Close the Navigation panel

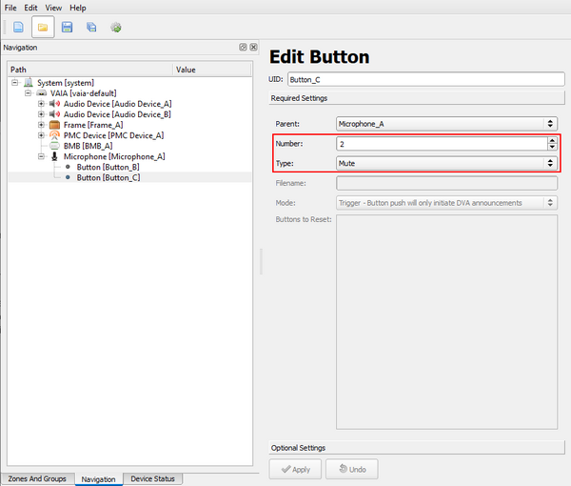(x=253, y=47)
